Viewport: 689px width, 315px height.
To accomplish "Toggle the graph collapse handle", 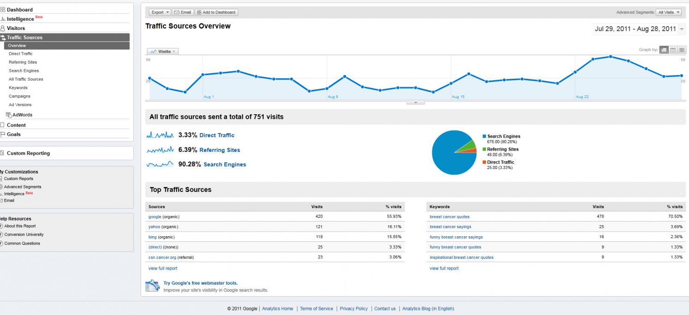I will pos(416,103).
